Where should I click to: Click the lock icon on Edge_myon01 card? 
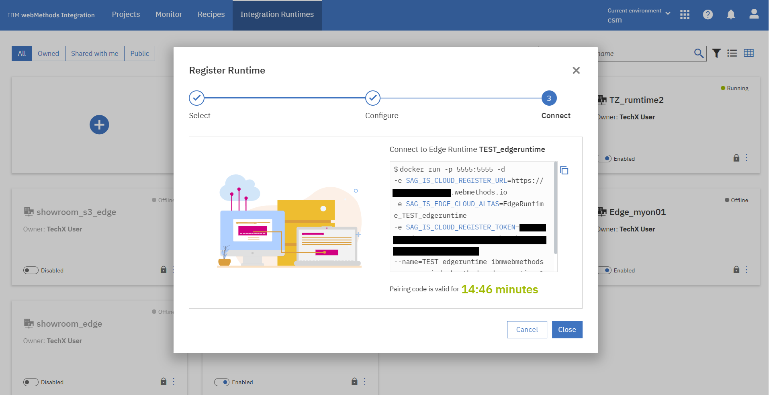pos(736,270)
